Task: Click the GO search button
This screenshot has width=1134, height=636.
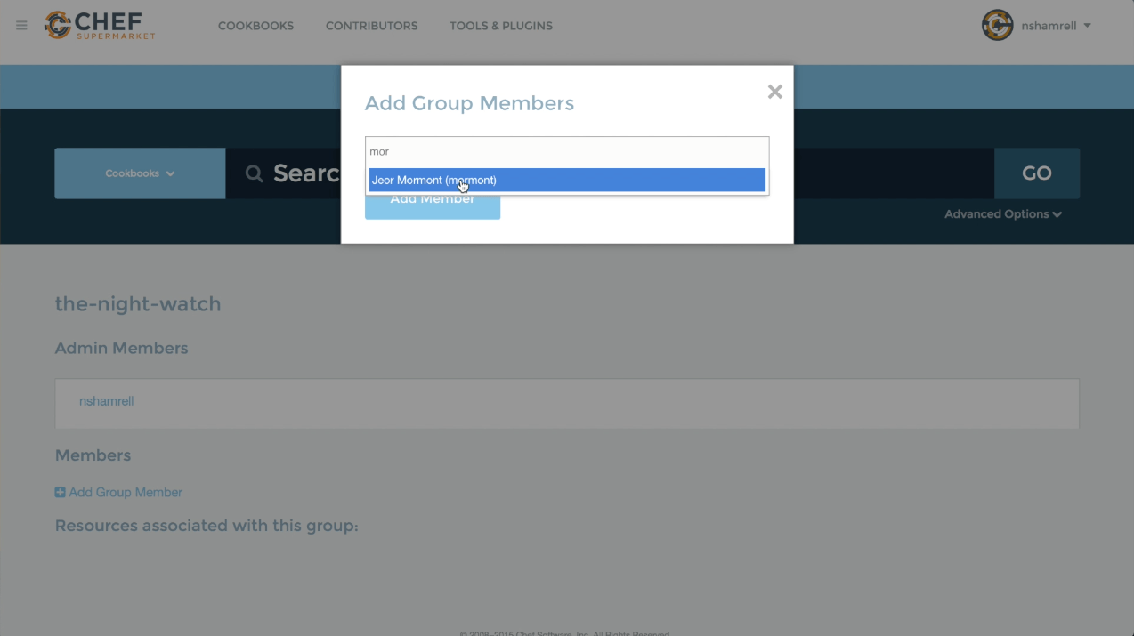Action: (1036, 173)
